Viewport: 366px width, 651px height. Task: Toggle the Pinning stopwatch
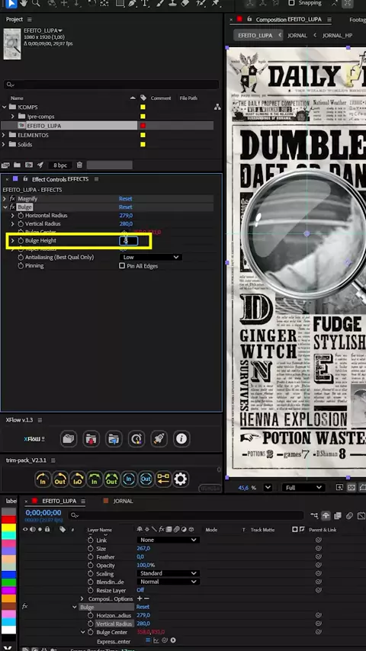[x=21, y=266]
